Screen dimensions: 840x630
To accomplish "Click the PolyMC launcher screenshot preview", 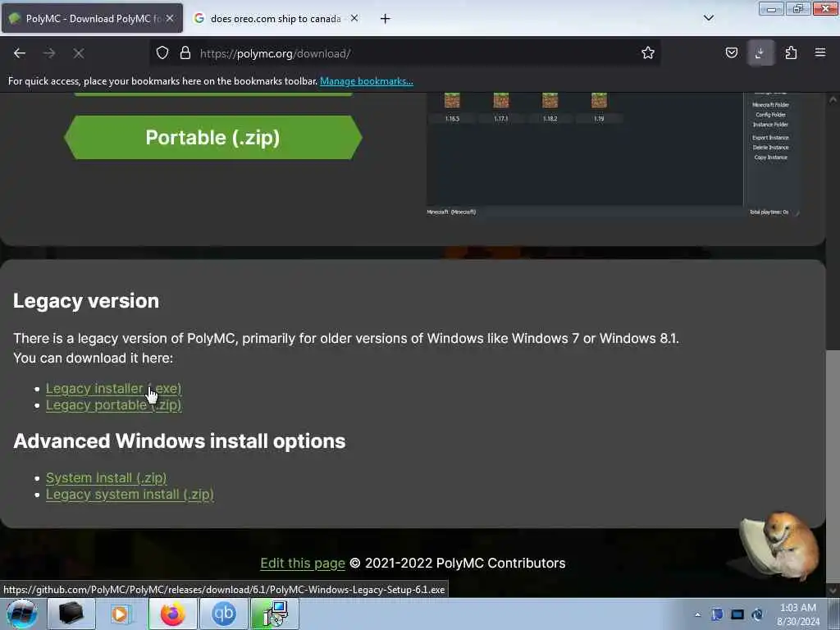I will [x=614, y=155].
